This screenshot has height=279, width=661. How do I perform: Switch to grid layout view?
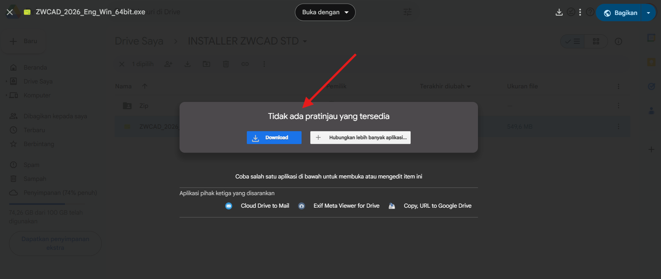[596, 41]
